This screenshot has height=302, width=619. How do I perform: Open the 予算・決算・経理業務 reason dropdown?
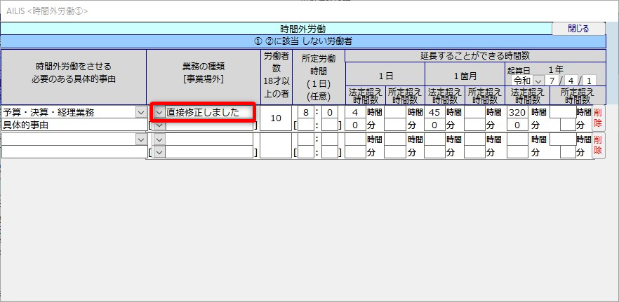tap(139, 112)
